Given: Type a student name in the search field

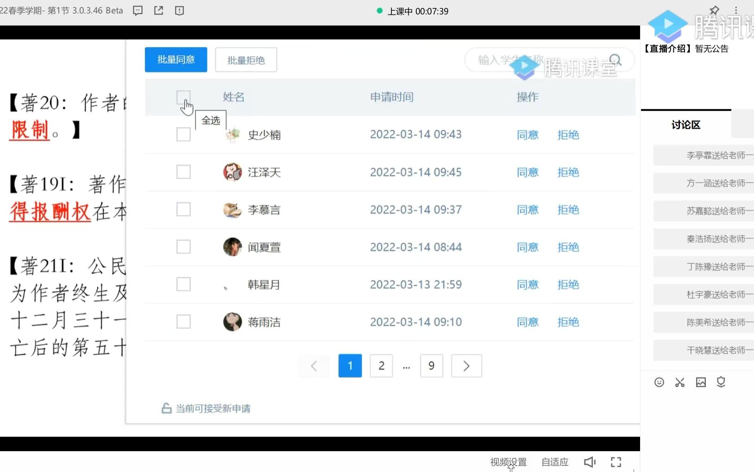Looking at the screenshot, I should click(x=533, y=60).
